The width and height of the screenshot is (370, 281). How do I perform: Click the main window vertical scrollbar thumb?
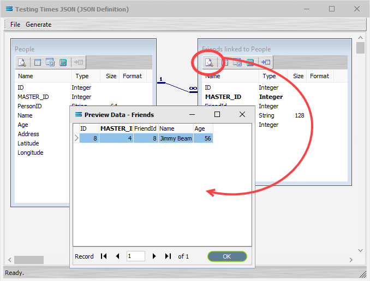point(360,48)
